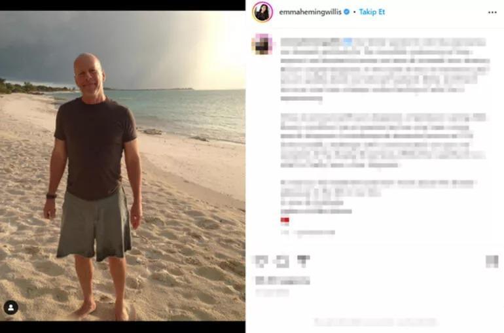The image size is (504, 333).
Task: Click the Takip Et follow button
Action: point(372,12)
